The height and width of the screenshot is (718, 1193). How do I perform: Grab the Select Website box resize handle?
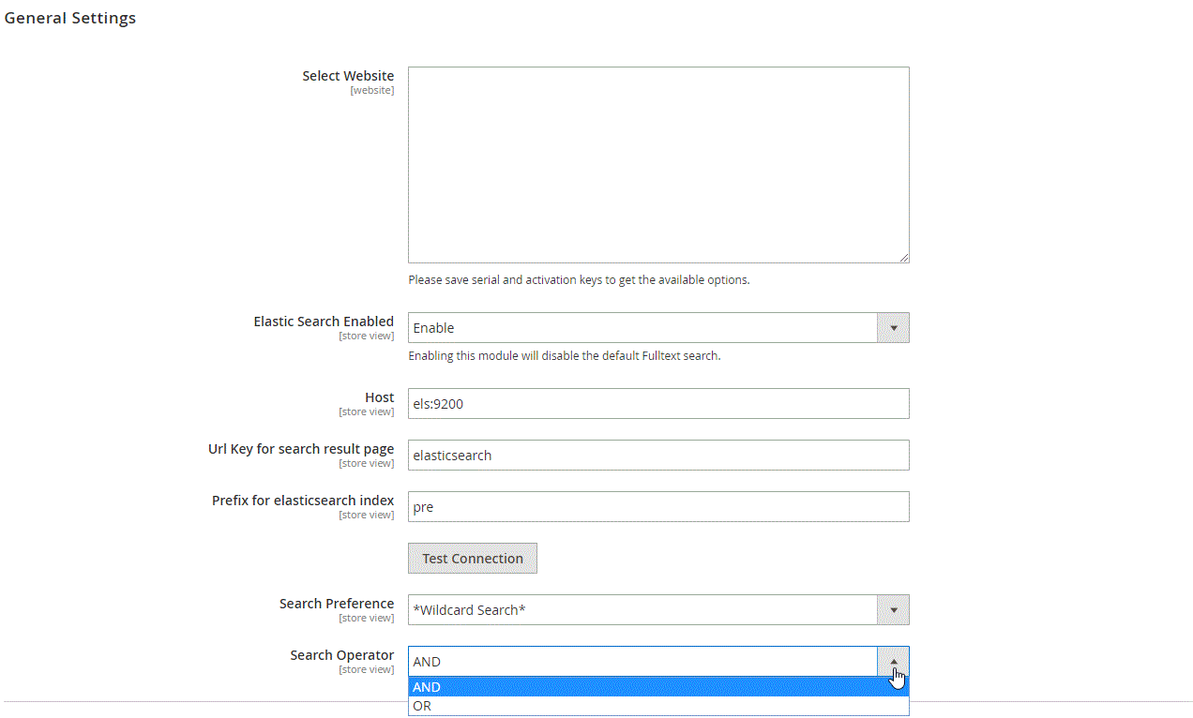point(903,257)
